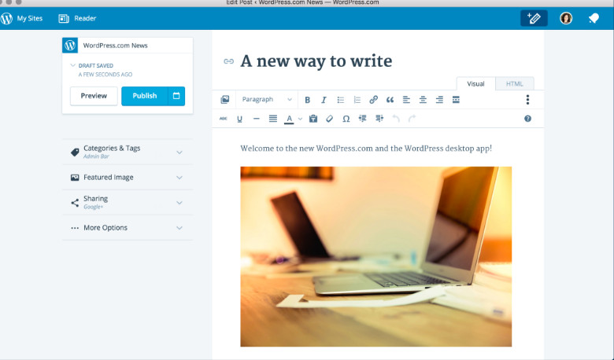The image size is (614, 360).
Task: Expand the Sharing section
Action: point(128,203)
